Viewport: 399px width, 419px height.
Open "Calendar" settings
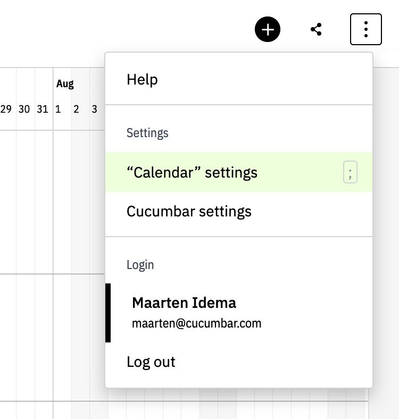239,172
